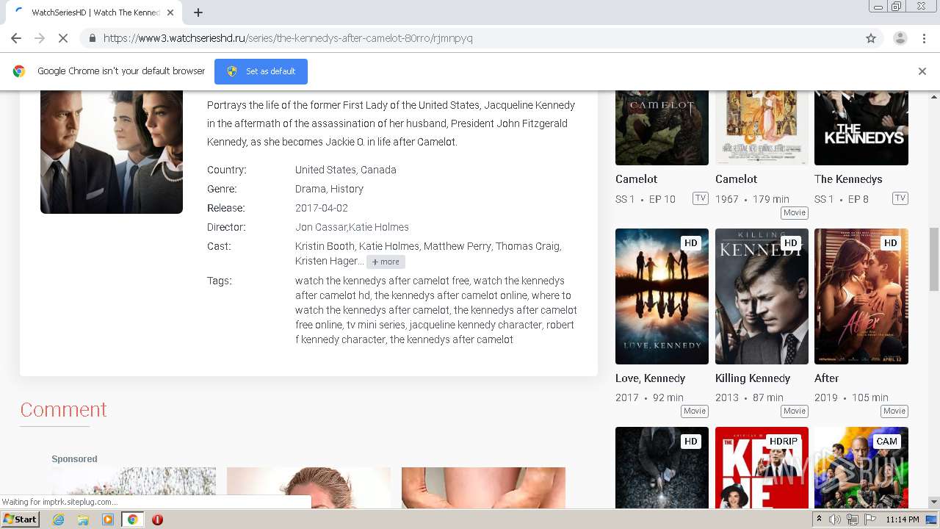Open Love, Kennedy movie poster

click(x=662, y=296)
